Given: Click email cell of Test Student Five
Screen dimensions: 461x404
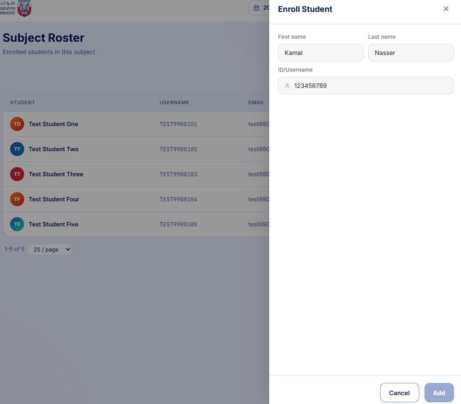Looking at the screenshot, I should pos(259,224).
